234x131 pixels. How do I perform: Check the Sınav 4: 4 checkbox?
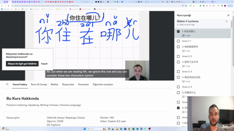tap(178, 87)
